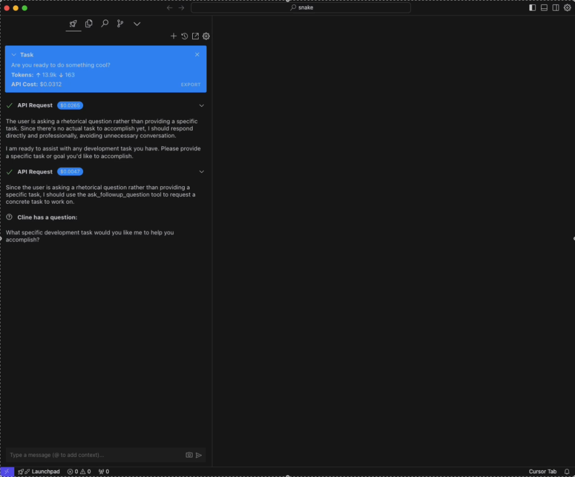Toggle the secondary sidebar layout icon
This screenshot has width=575, height=477.
pyautogui.click(x=556, y=7)
